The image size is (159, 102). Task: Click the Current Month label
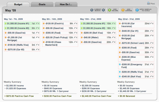pyautogui.click(x=98, y=10)
